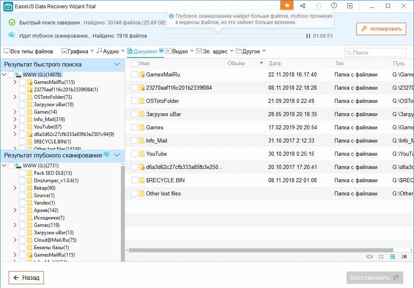Check 23270aaf116c201b2339f084 list row checkbox
The width and height of the screenshot is (414, 288).
click(x=135, y=88)
